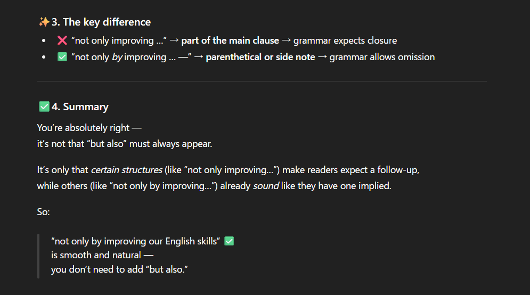Click the "So:" text
The height and width of the screenshot is (295, 530).
point(44,212)
